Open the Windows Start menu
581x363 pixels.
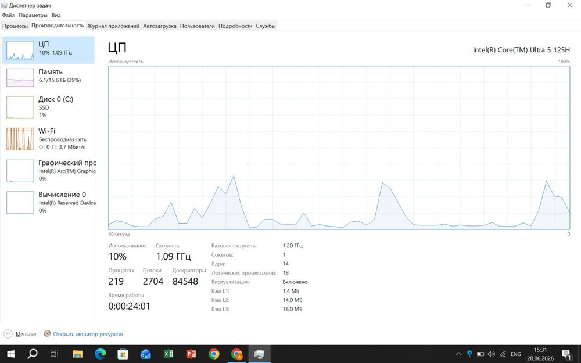10,354
